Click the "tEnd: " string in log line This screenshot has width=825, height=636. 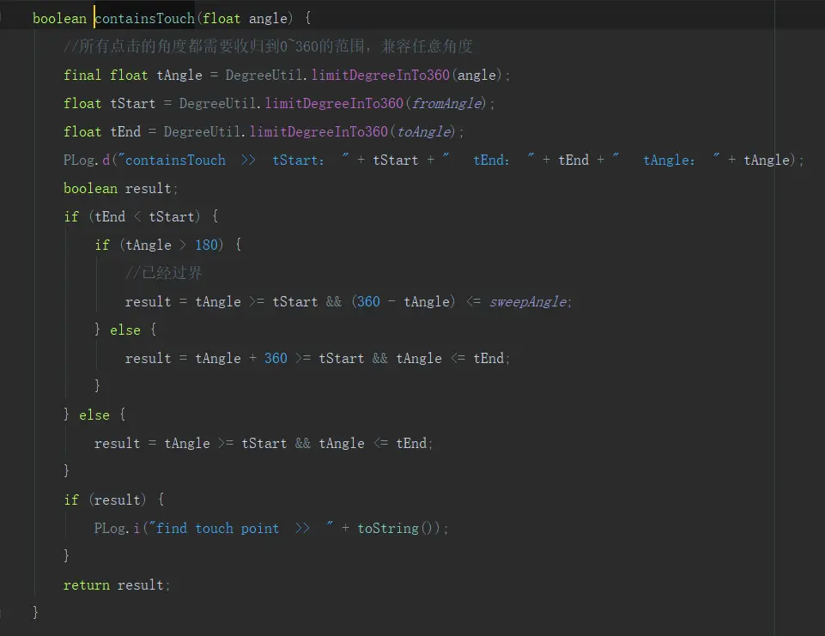(x=488, y=161)
